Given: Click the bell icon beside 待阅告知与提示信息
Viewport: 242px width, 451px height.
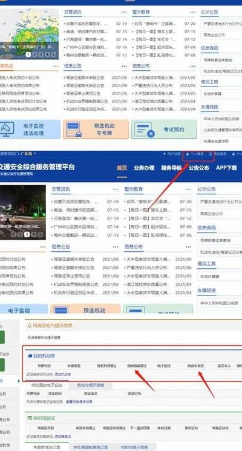Looking at the screenshot, I should tap(29, 326).
